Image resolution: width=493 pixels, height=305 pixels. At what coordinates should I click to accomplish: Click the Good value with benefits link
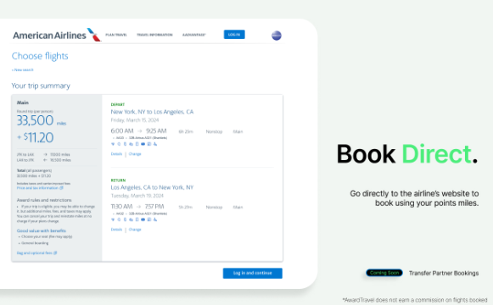point(42,230)
